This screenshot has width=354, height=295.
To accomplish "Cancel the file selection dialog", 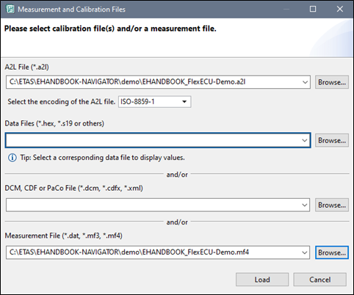I will click(x=319, y=280).
